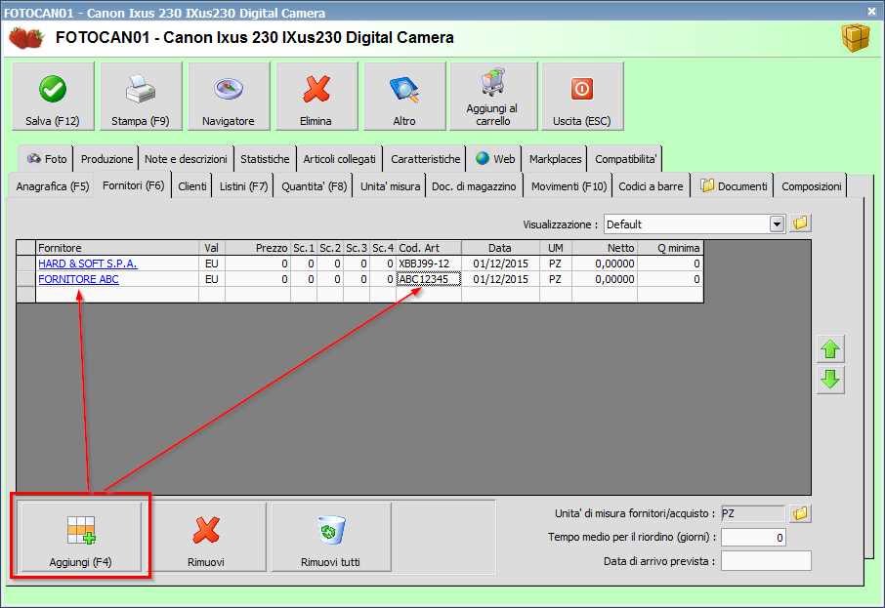Click the ABC12345 article code cell
885x608 pixels.
point(429,279)
